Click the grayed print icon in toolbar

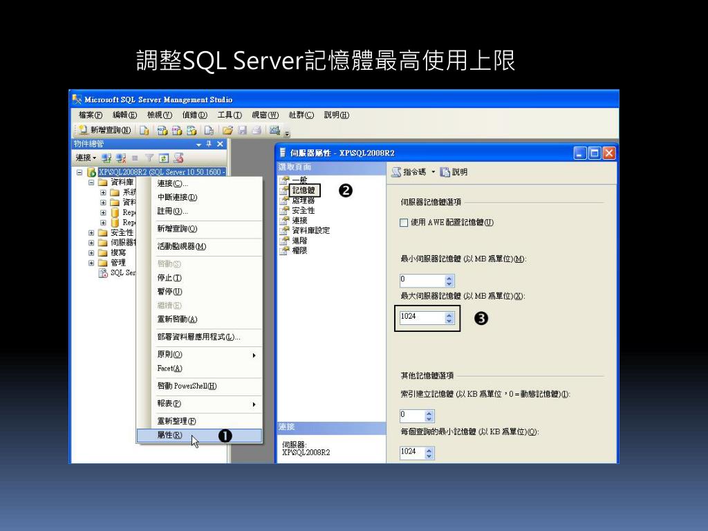(x=257, y=130)
